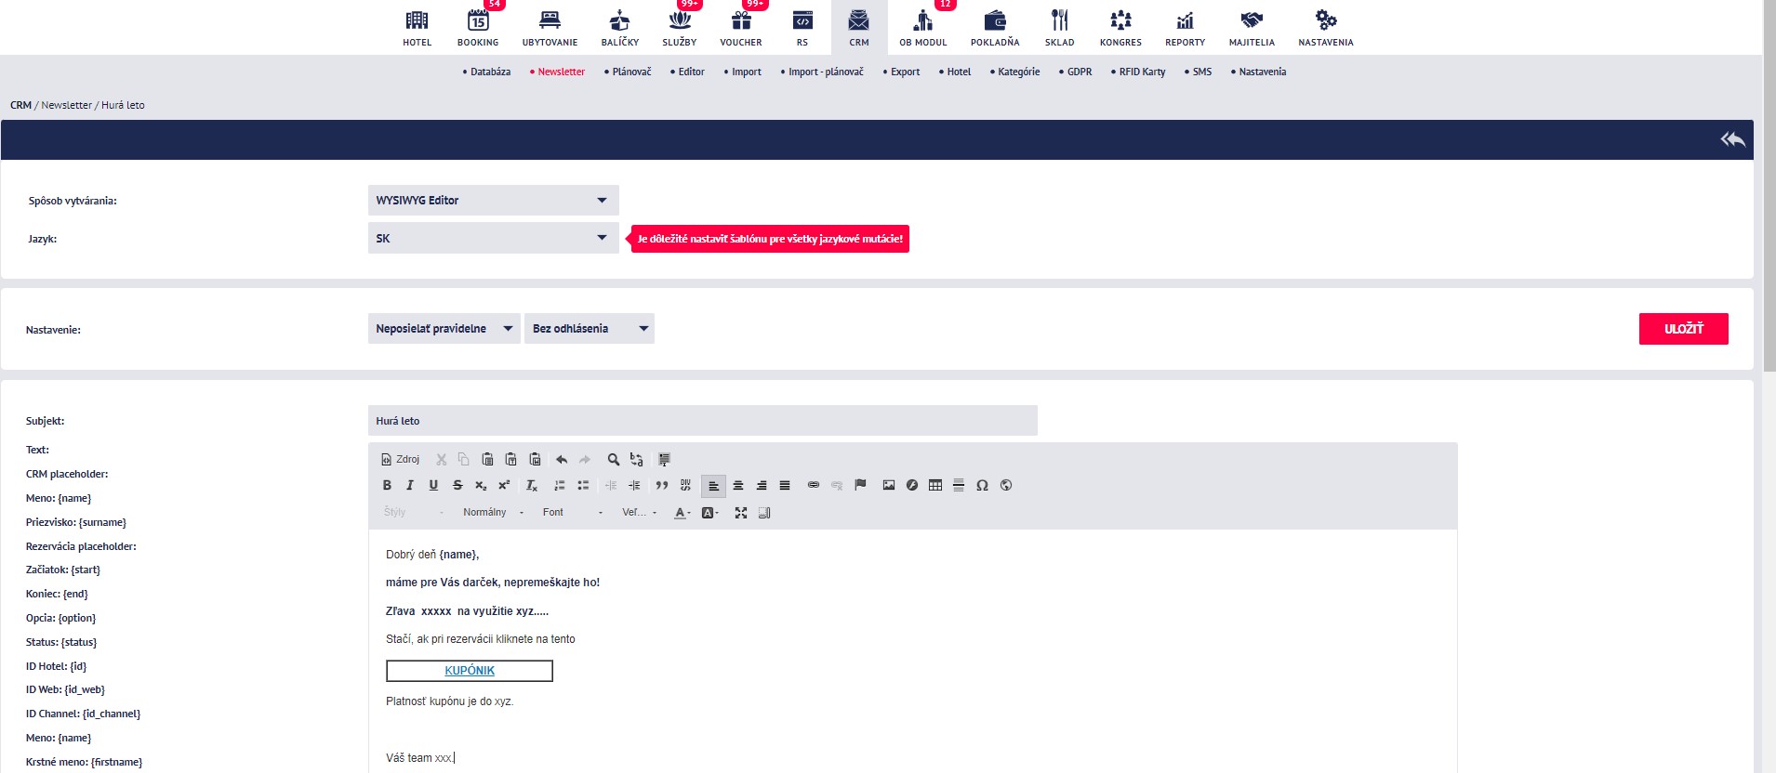Screen dimensions: 1776x773
Task: Insert an image in editor
Action: pos(889,485)
